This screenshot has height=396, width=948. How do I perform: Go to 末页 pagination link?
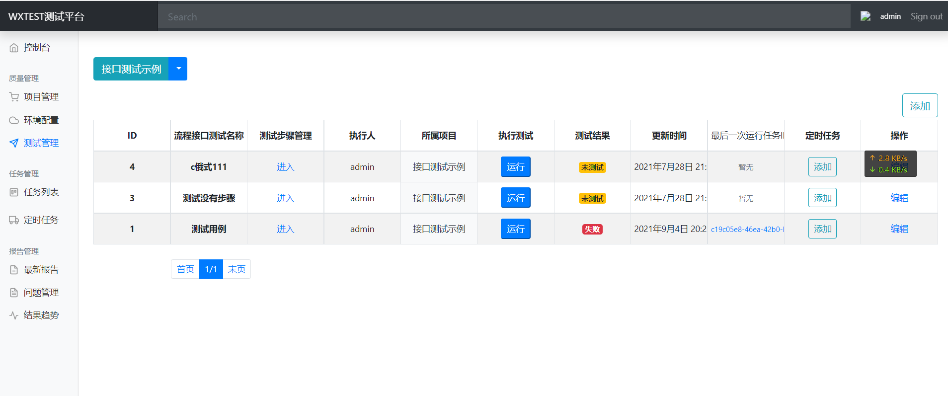pos(237,269)
